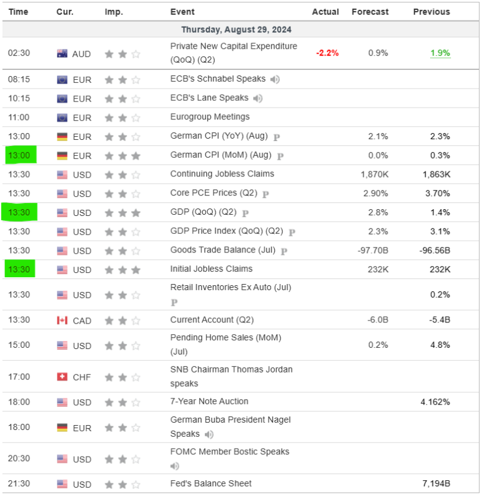Click preliminary icon under Retail Inventories Ex Auto

point(174,303)
